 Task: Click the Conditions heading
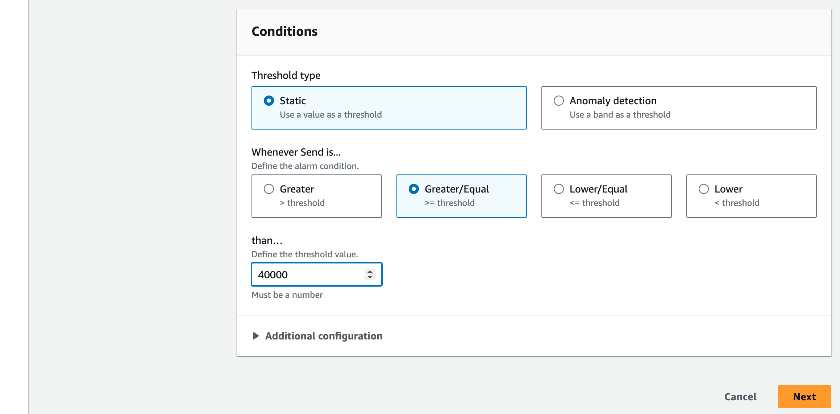click(x=284, y=31)
